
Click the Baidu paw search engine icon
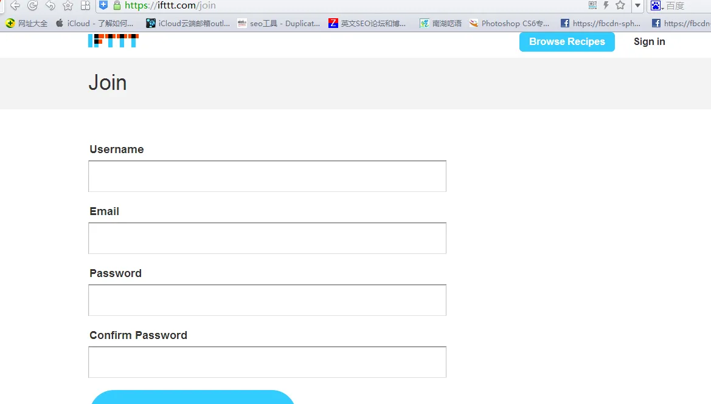pos(656,5)
